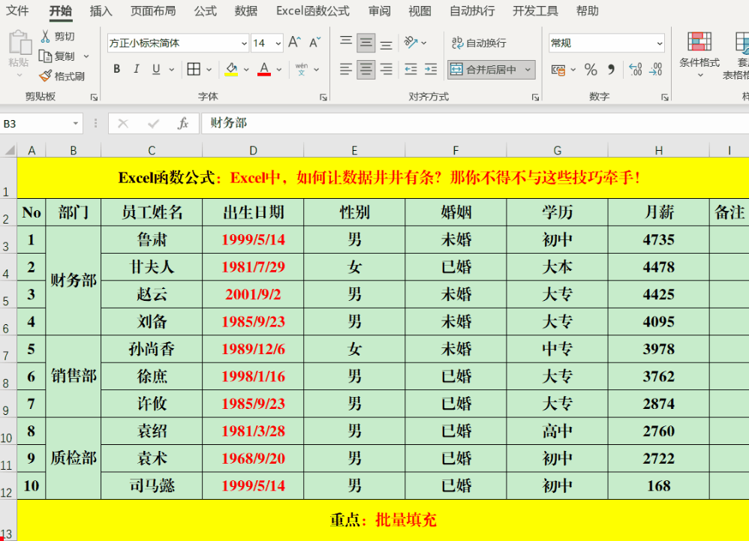Open the font size dropdown showing 14
This screenshot has width=749, height=541.
pyautogui.click(x=278, y=44)
